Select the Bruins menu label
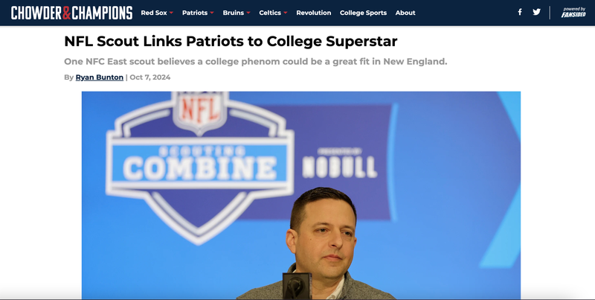The width and height of the screenshot is (595, 300). [233, 13]
